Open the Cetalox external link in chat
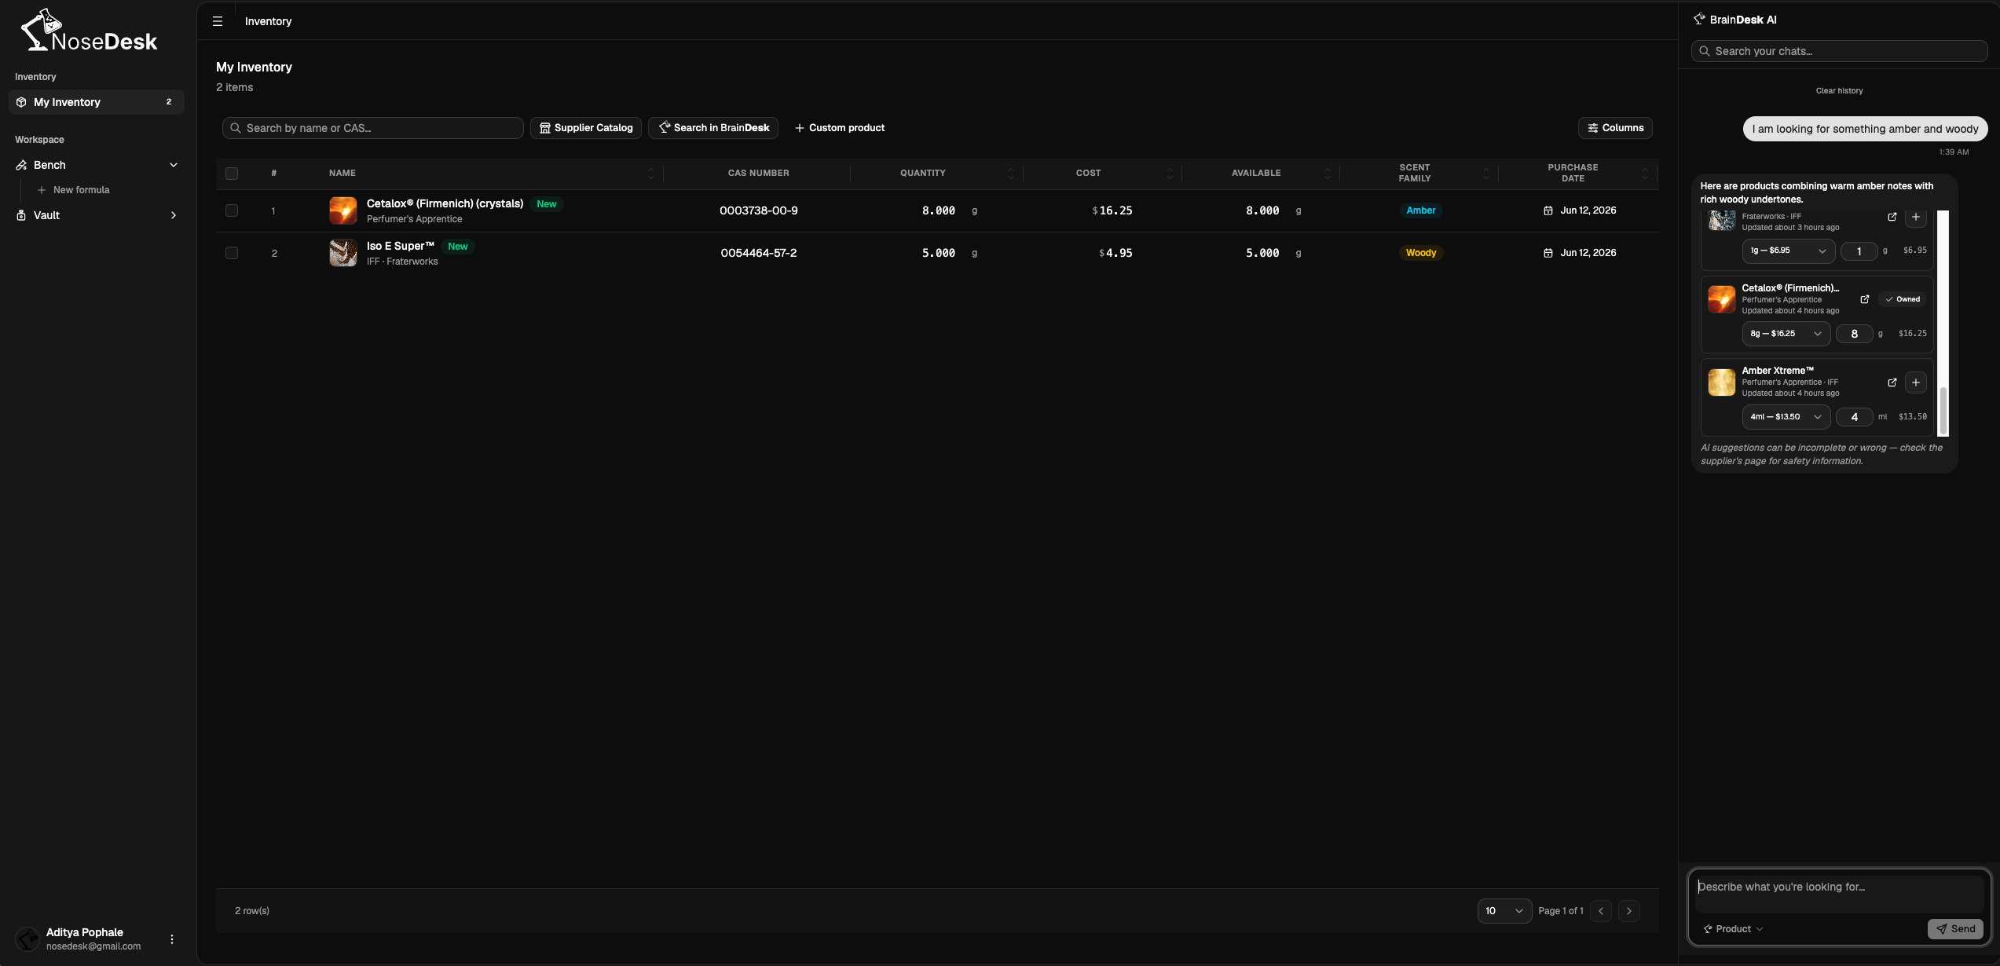The image size is (2000, 966). coord(1864,299)
